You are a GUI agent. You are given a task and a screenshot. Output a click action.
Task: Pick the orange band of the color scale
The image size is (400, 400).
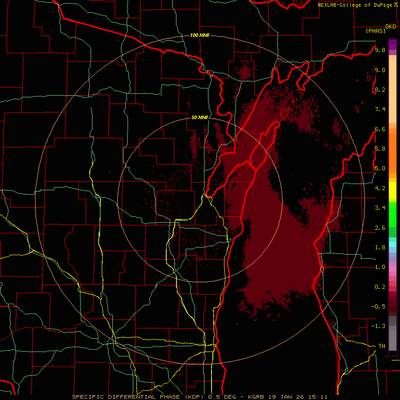(392, 153)
